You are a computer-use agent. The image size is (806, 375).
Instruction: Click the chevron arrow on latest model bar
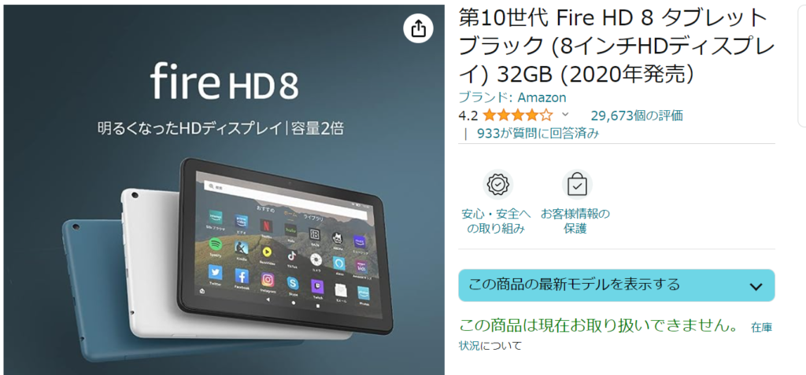tap(755, 287)
